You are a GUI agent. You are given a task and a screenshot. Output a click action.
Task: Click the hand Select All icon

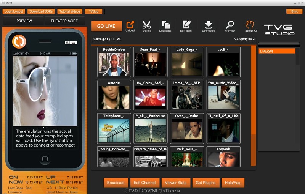pyautogui.click(x=251, y=26)
